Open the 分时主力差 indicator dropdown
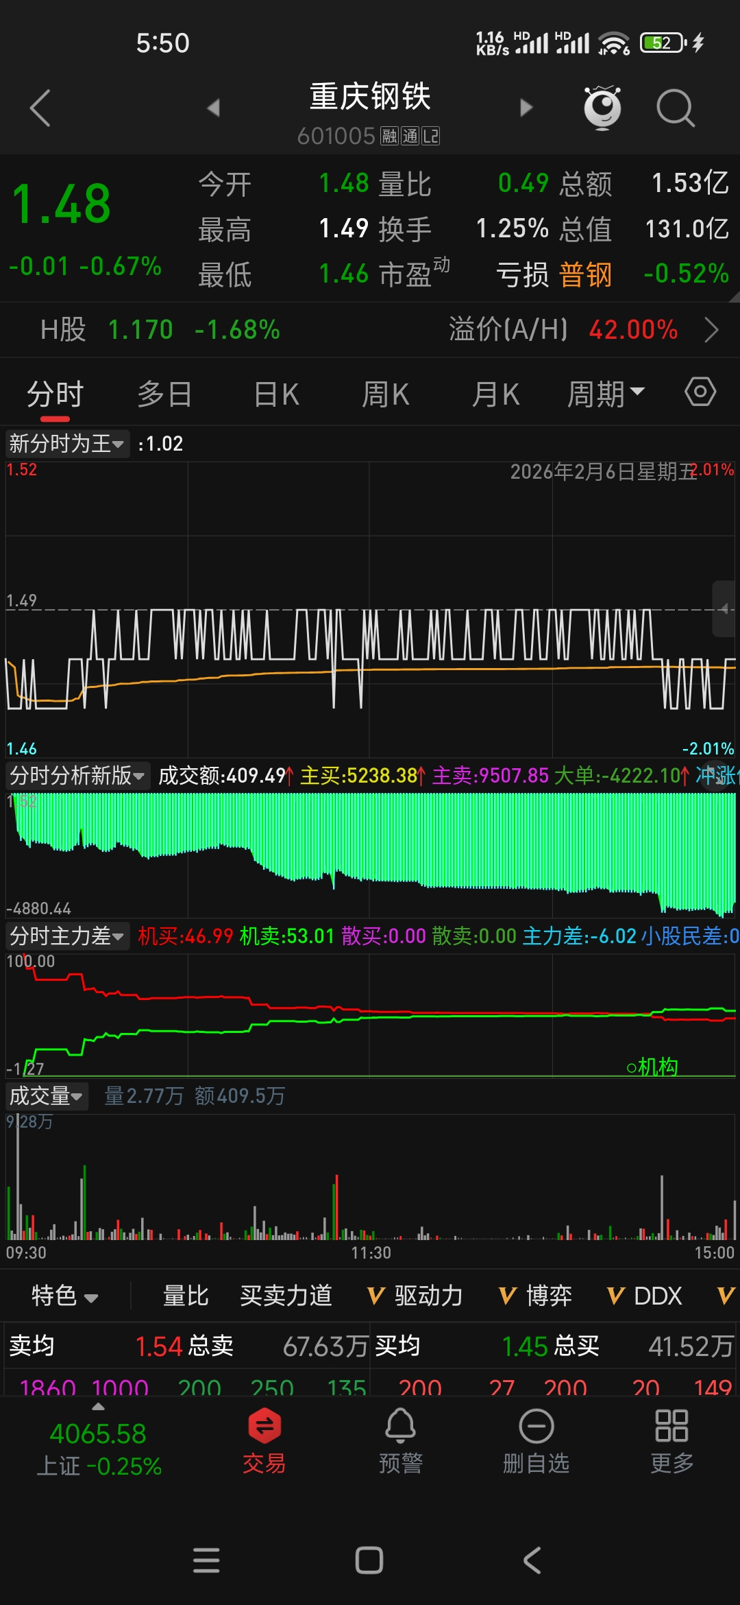The image size is (740, 1605). 66,936
